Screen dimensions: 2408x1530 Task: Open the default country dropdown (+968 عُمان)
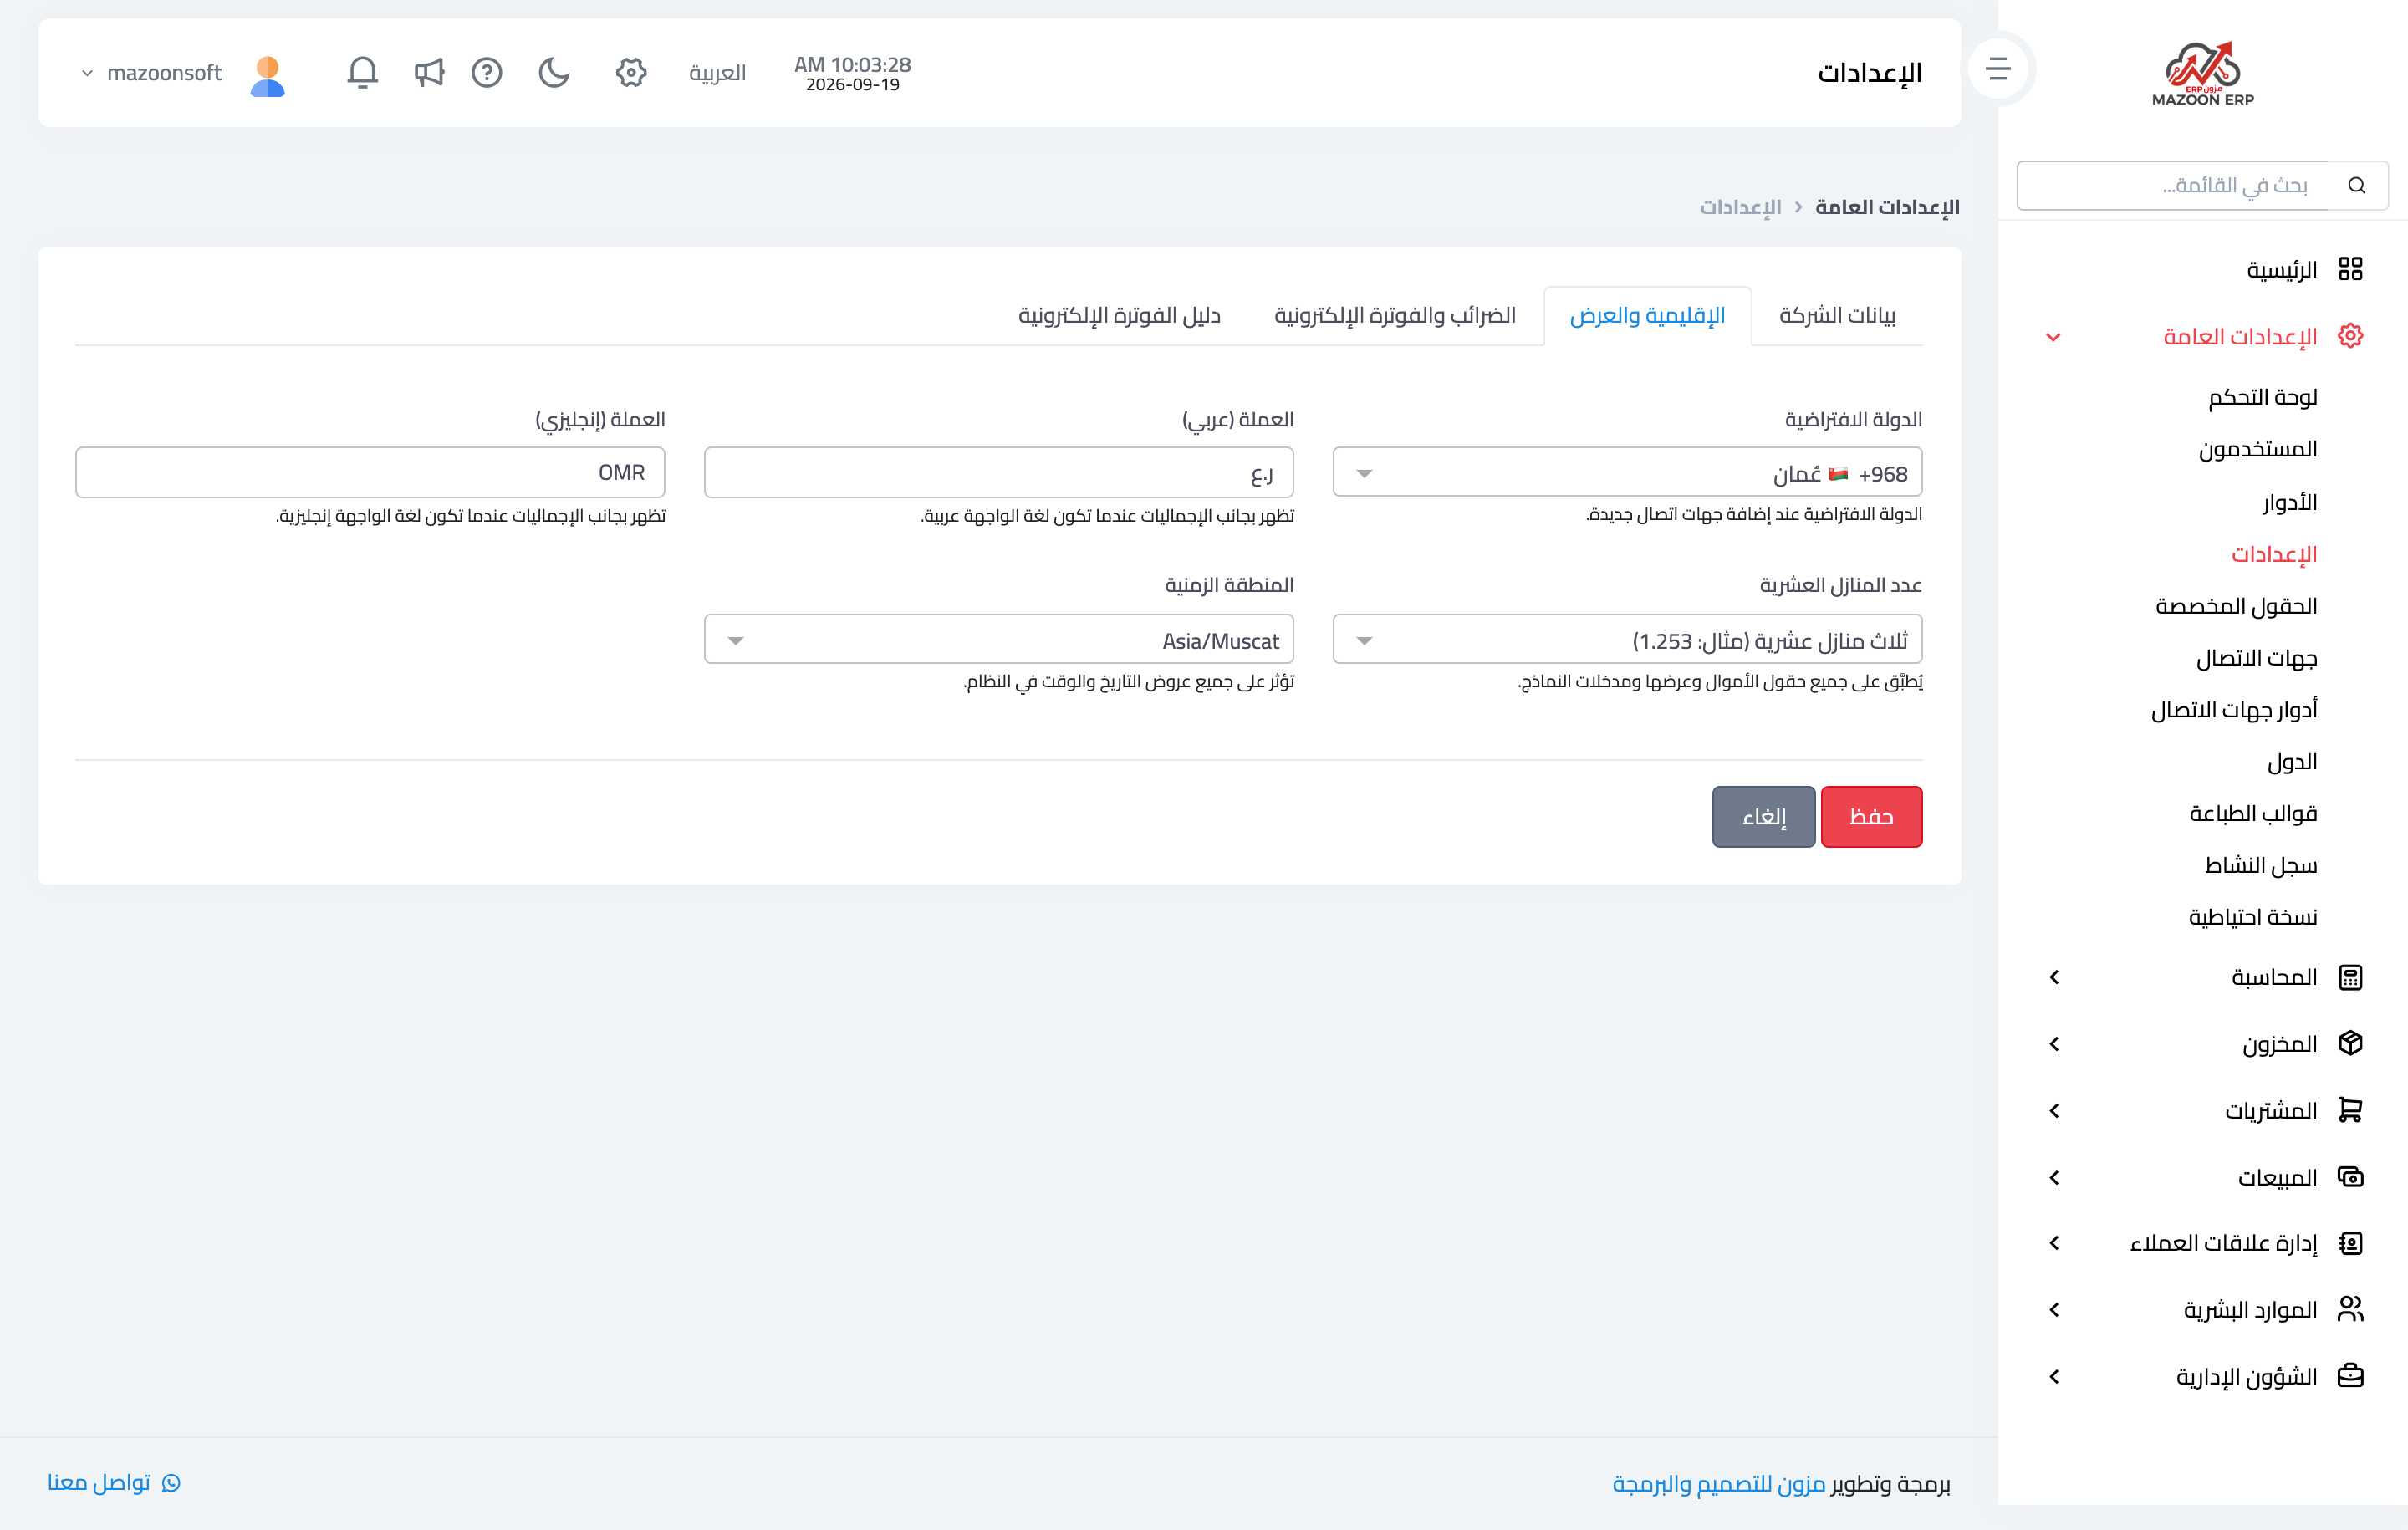(1627, 472)
